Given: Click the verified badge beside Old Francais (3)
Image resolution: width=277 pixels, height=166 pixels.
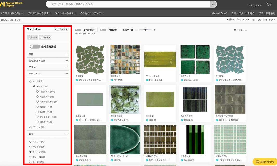Looking at the screenshot, I should [182, 80].
